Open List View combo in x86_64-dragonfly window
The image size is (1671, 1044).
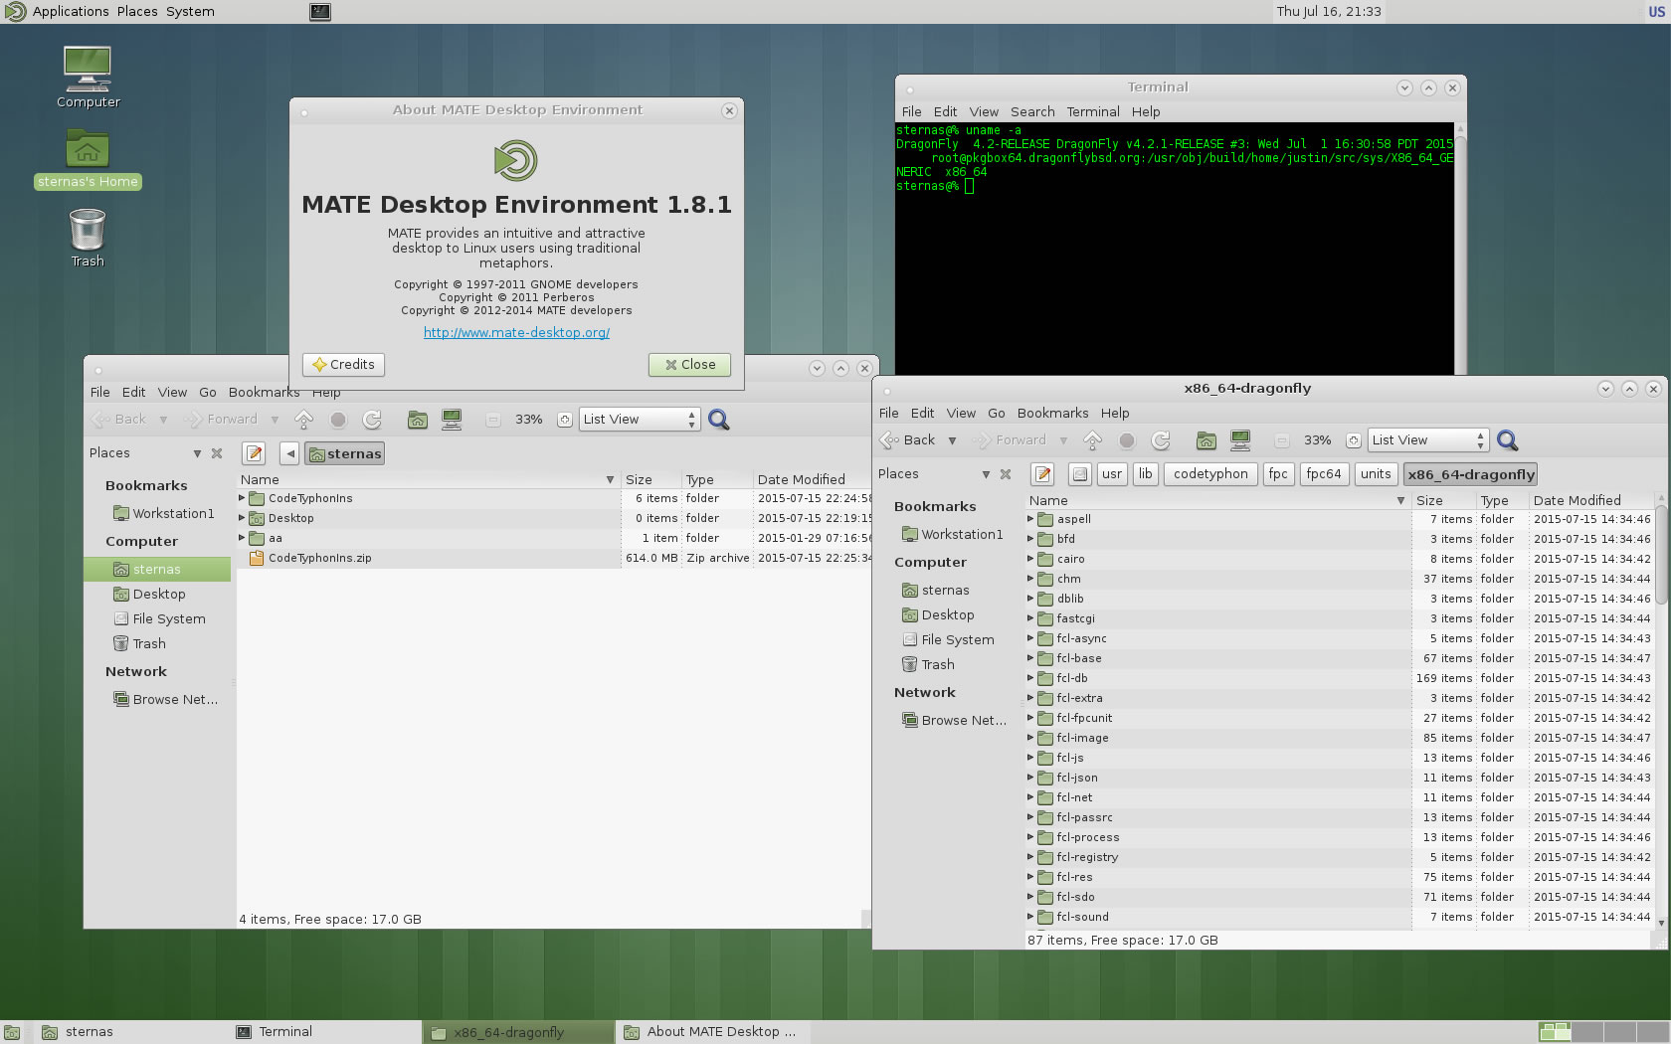tap(1427, 440)
